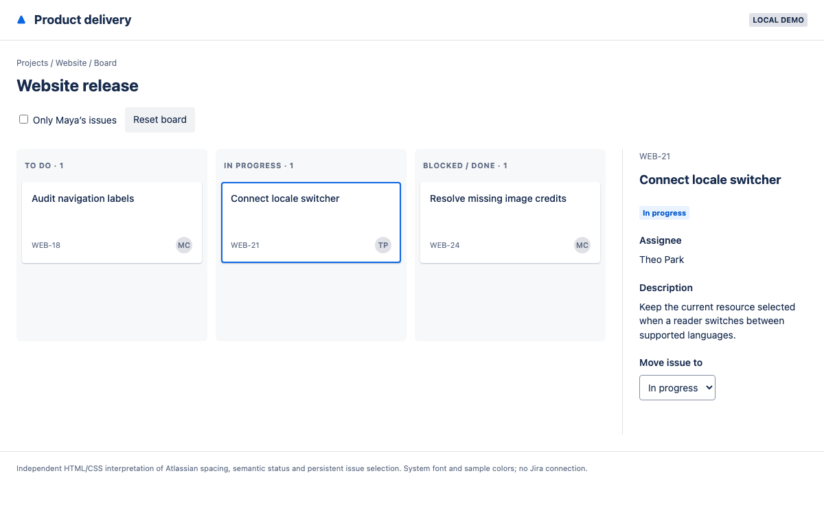Click the description text about supported languages
The width and height of the screenshot is (824, 515).
point(717,321)
